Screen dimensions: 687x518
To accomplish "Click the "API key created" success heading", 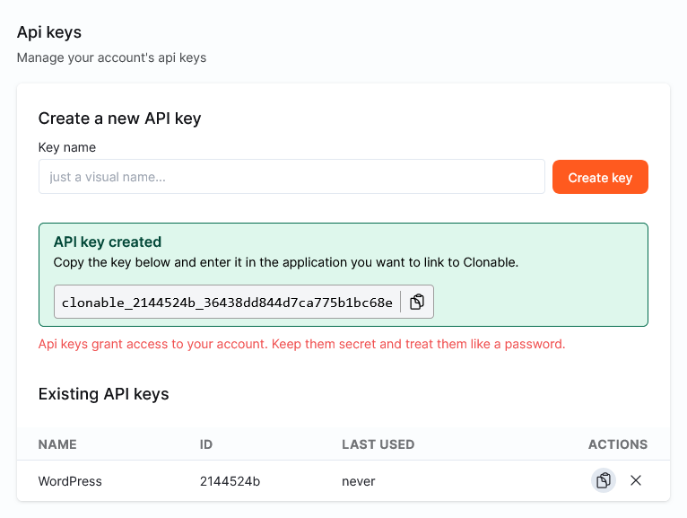I will (x=108, y=241).
